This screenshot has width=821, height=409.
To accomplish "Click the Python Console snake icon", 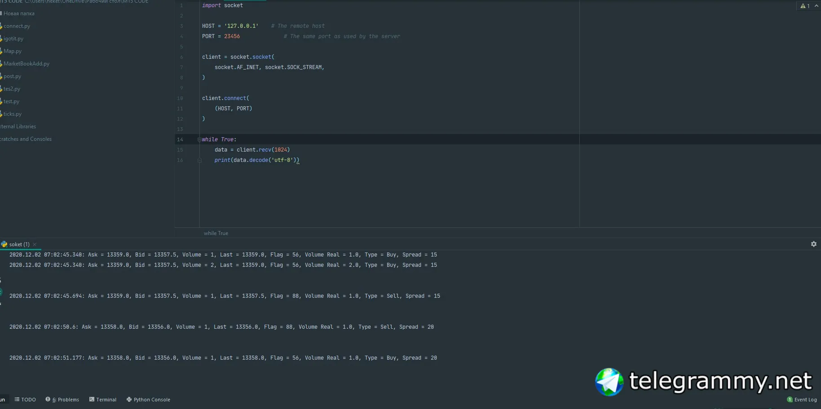I will tap(129, 399).
